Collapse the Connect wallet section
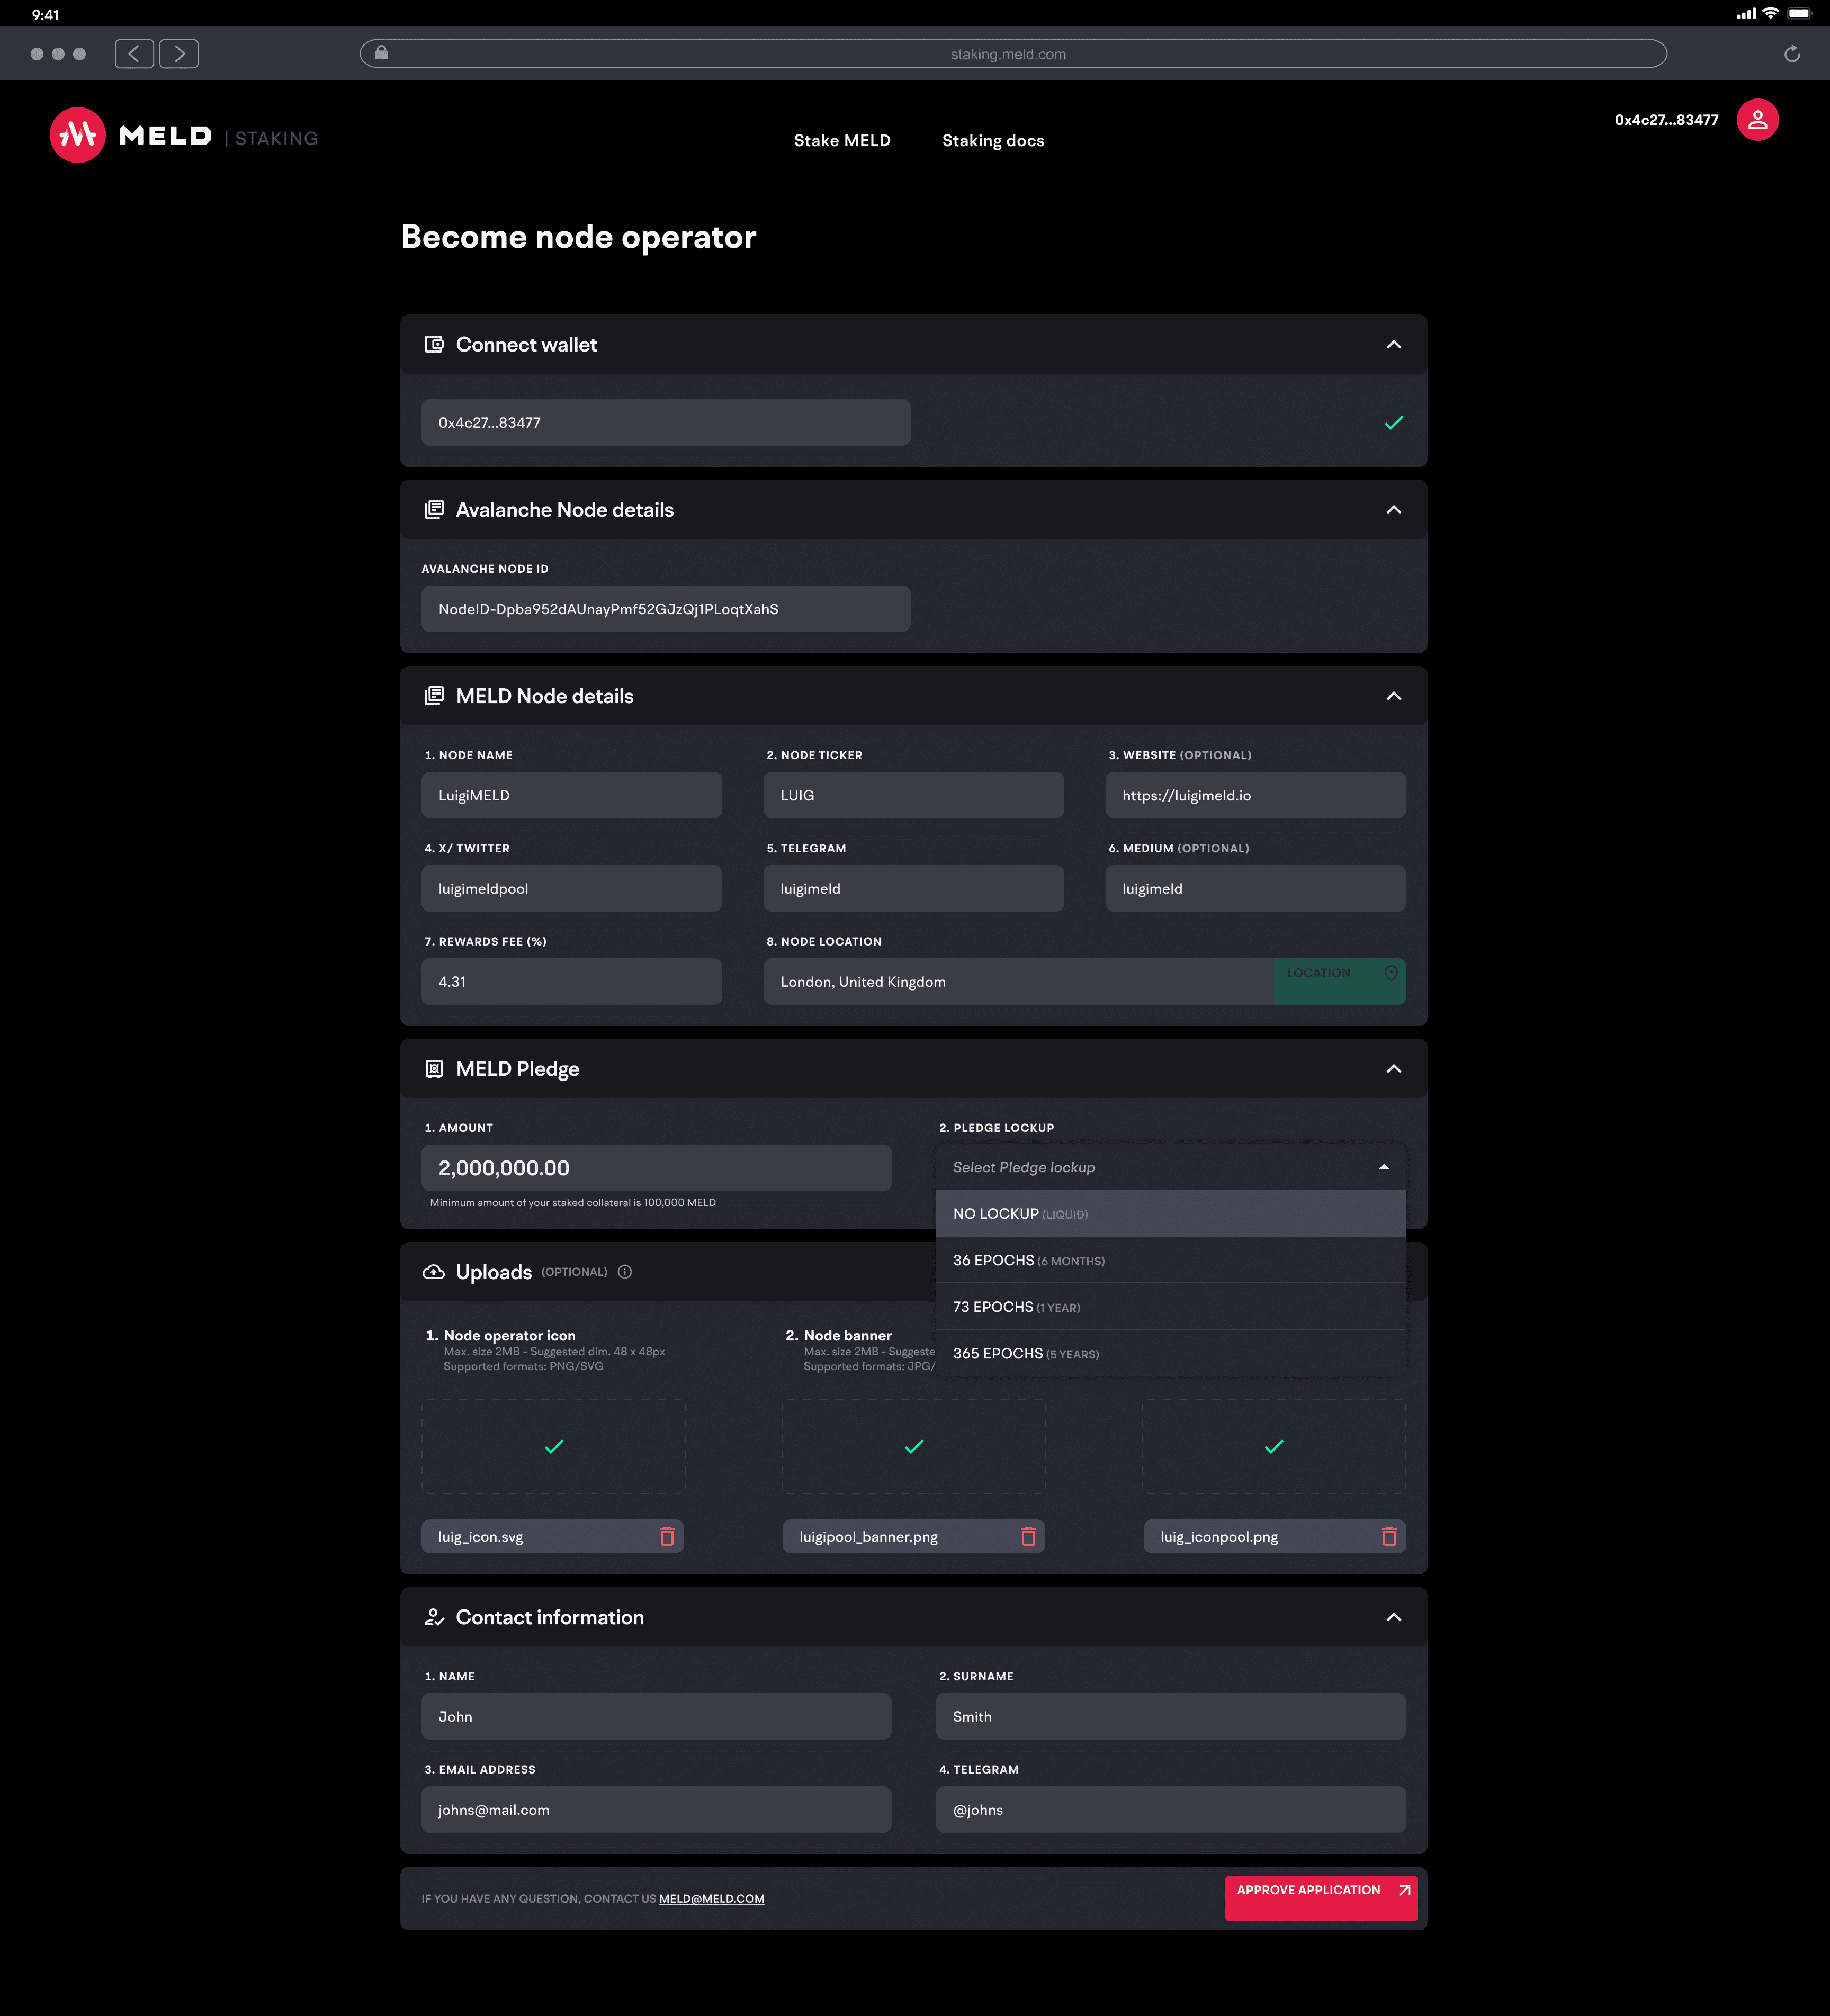 click(x=1393, y=345)
